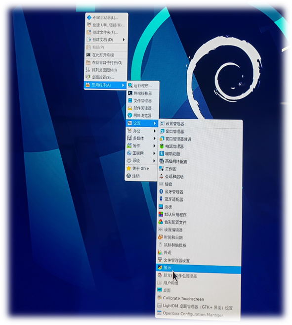Click the star icon beside 关于 Xfce
292x325 pixels.
pos(128,168)
